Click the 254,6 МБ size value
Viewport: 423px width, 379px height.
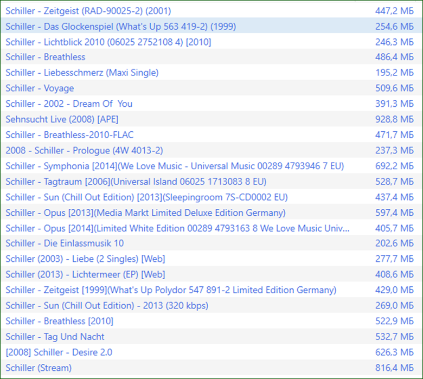[394, 27]
